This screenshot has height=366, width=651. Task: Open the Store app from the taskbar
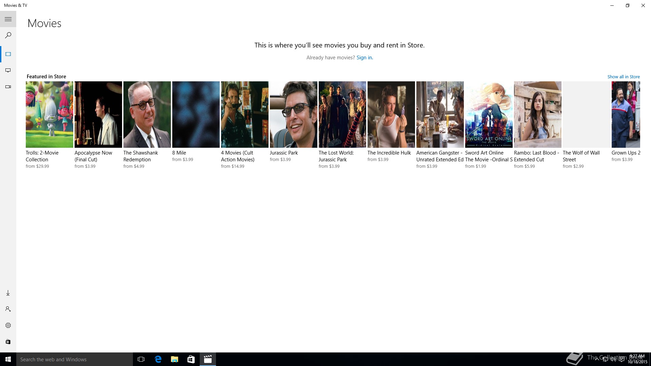point(191,359)
